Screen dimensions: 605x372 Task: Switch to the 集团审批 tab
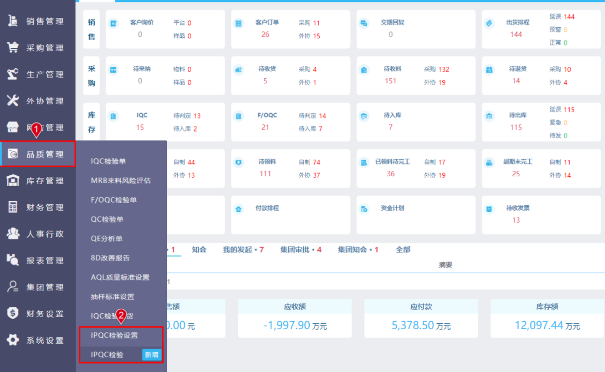pos(301,249)
